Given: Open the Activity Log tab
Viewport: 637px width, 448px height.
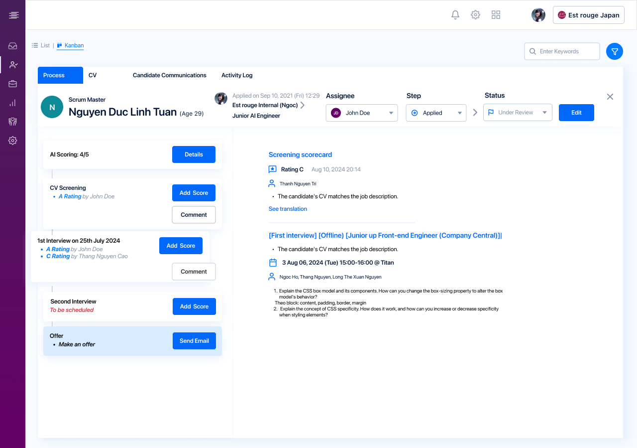Looking at the screenshot, I should click(237, 75).
